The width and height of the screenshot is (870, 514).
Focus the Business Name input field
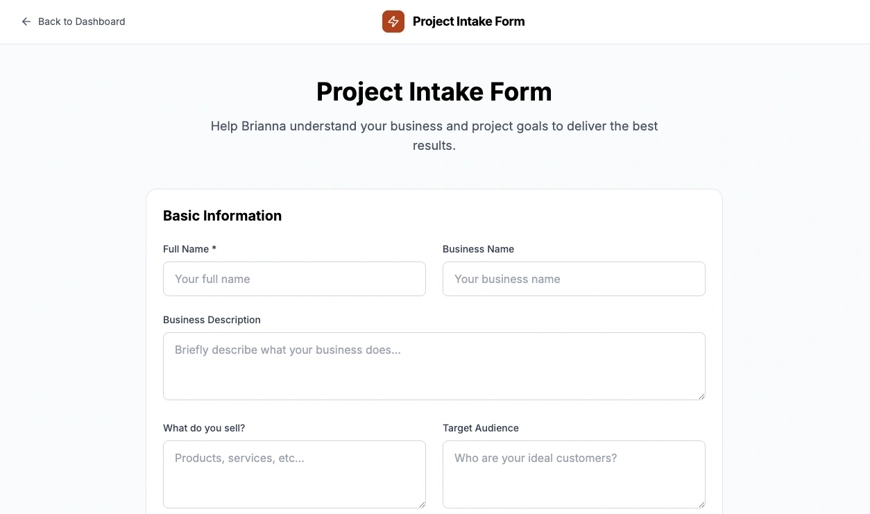coord(574,279)
